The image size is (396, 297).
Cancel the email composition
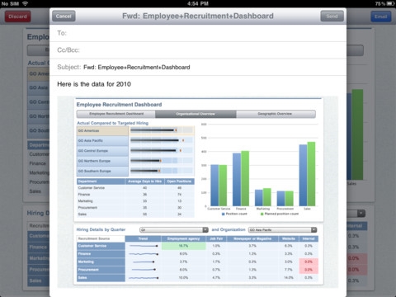coord(64,16)
